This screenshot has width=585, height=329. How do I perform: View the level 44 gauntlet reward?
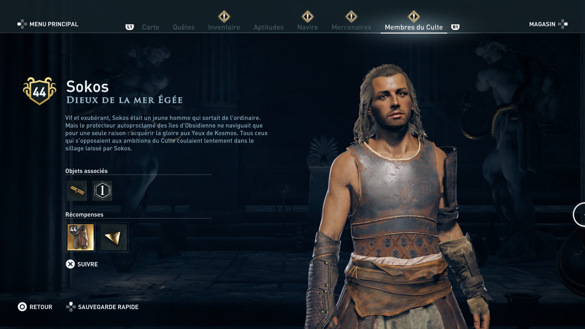(80, 237)
